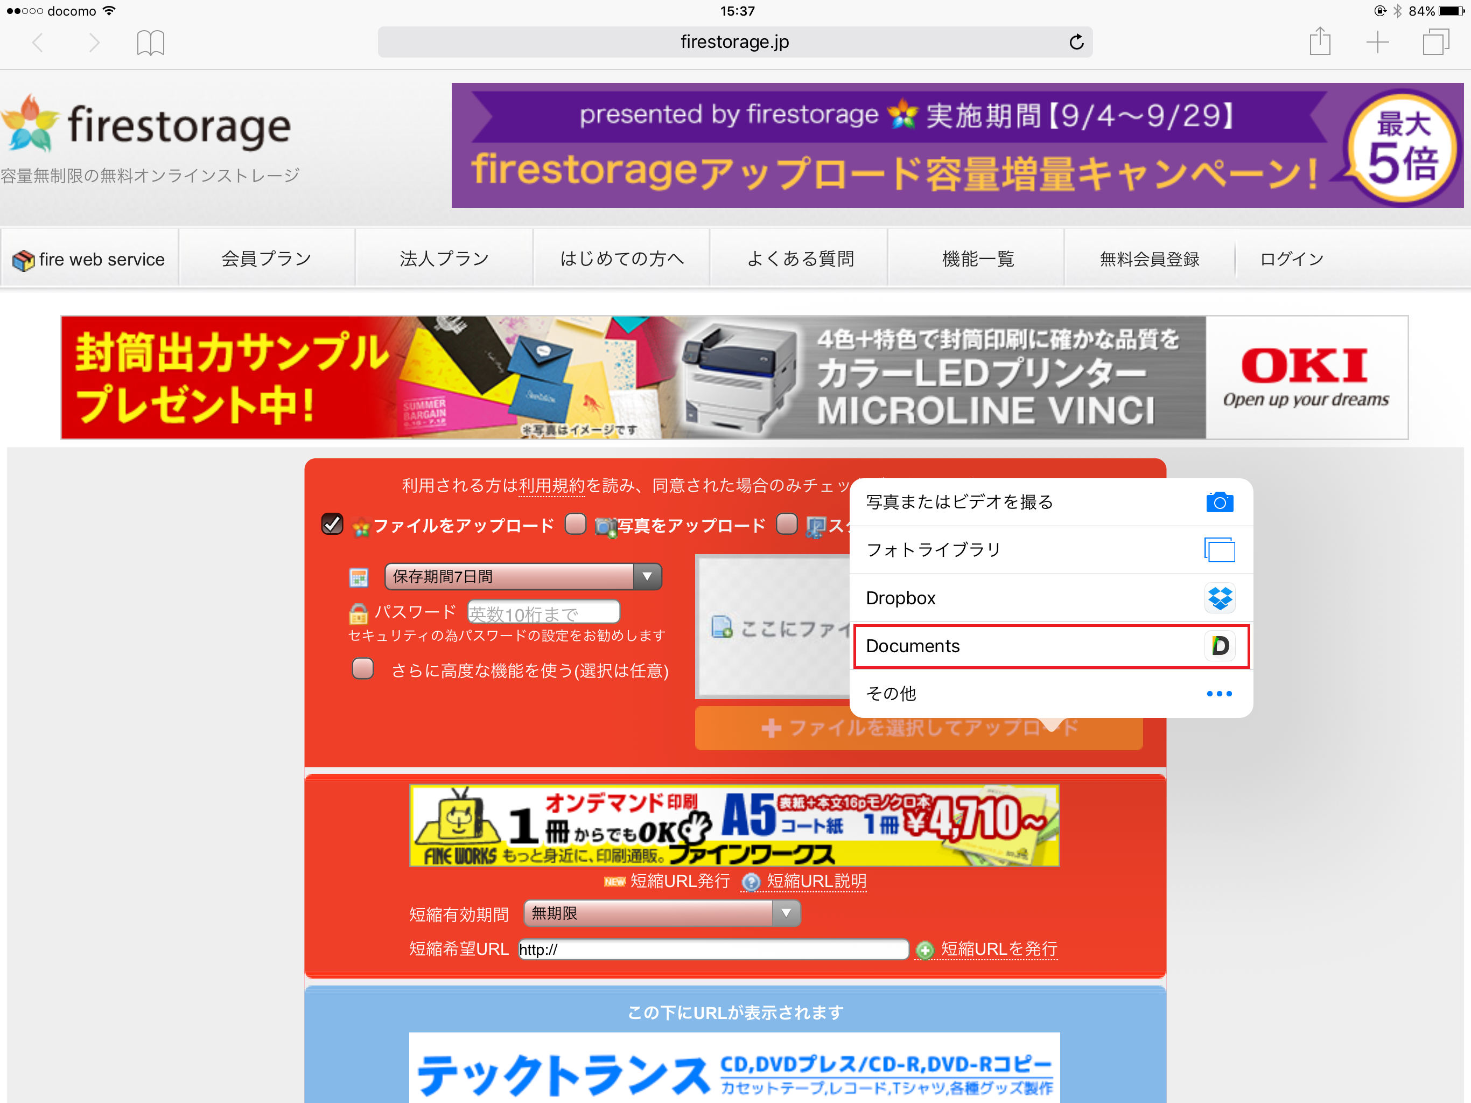Show all tabs overview icon
The image size is (1471, 1103).
1435,43
